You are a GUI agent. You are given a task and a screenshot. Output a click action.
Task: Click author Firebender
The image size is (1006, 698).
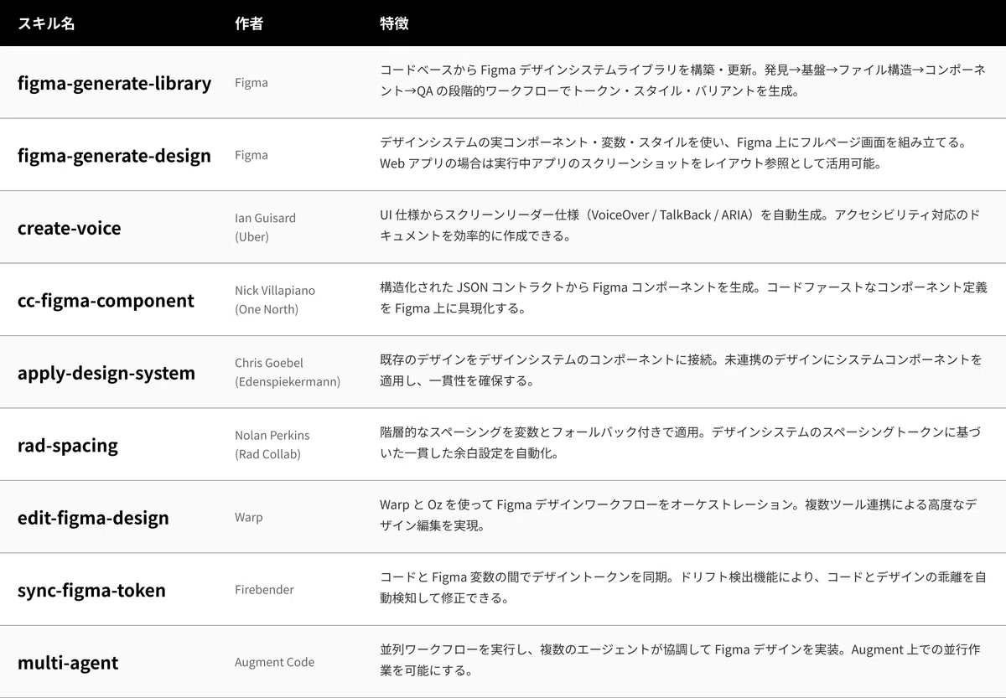point(264,589)
